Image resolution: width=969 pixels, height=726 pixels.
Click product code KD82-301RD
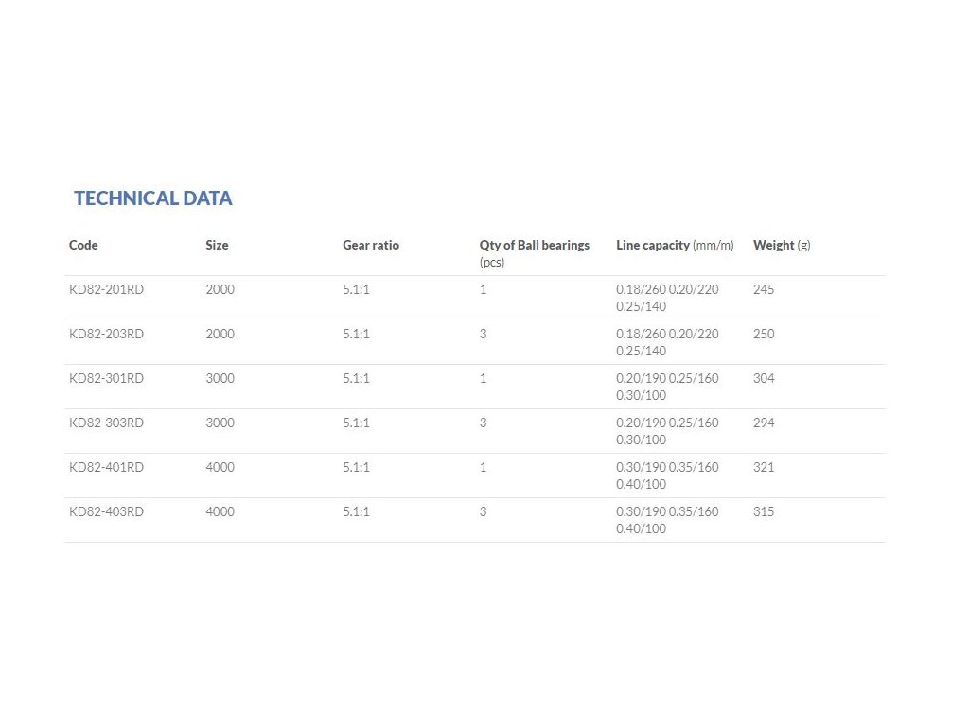(107, 378)
